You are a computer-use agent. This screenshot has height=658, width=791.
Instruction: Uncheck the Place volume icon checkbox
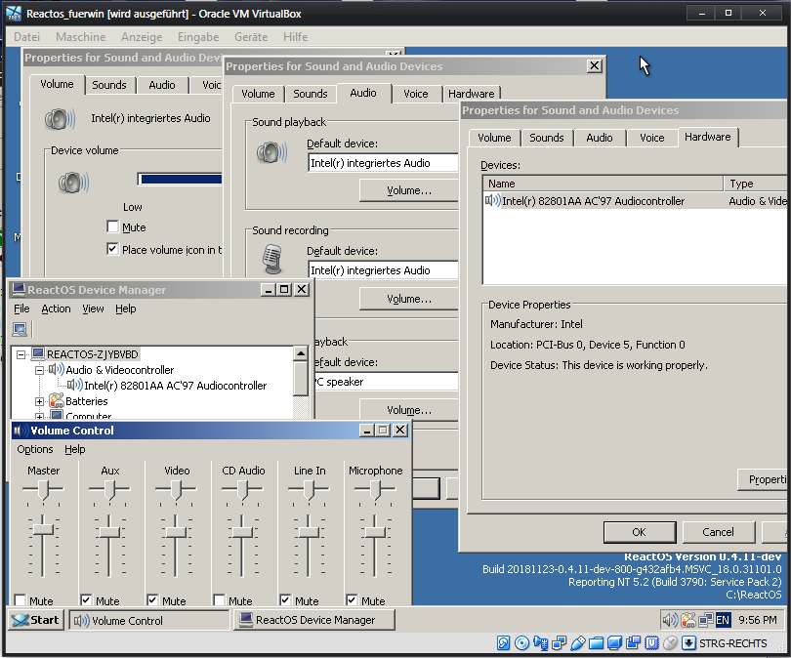[112, 249]
